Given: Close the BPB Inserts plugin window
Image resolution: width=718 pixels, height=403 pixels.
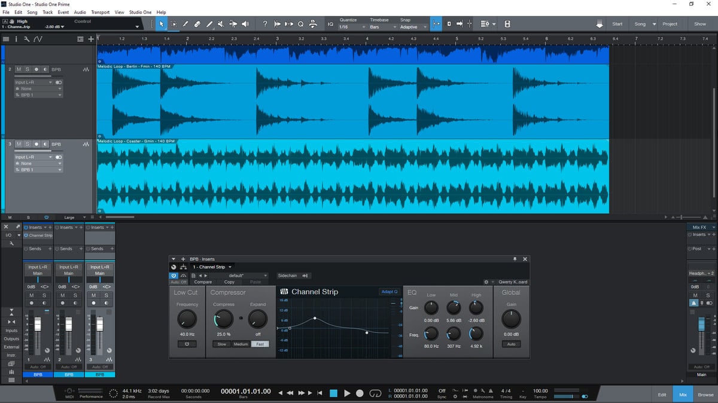Looking at the screenshot, I should coord(525,259).
